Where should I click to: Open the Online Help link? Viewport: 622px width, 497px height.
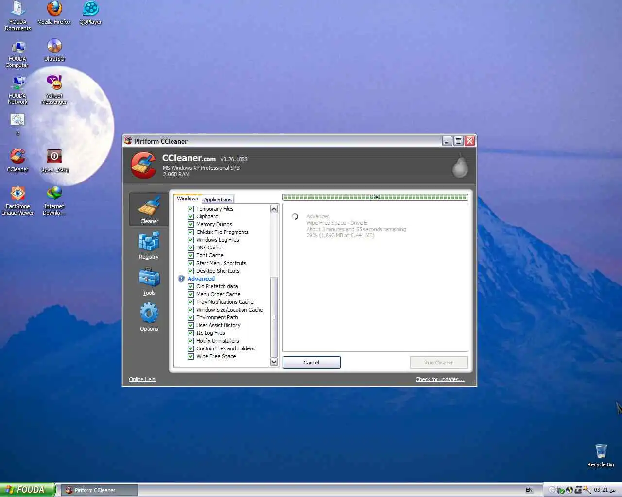coord(142,379)
